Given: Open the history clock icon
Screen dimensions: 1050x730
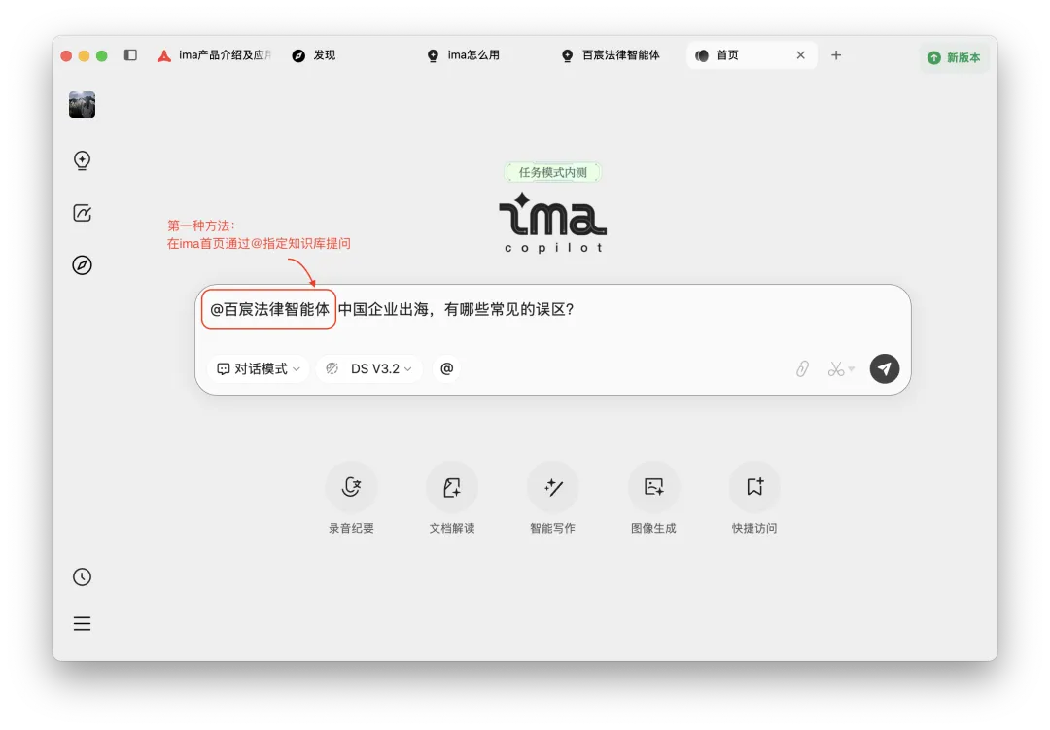Looking at the screenshot, I should (82, 576).
